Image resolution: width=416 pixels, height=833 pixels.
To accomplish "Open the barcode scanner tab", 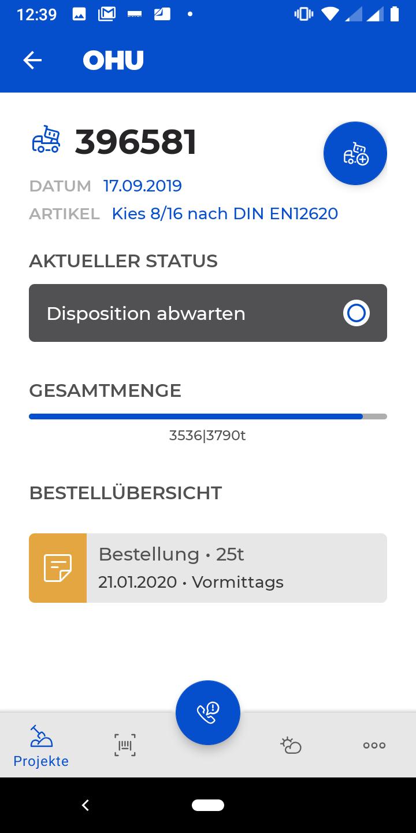I will (x=125, y=745).
